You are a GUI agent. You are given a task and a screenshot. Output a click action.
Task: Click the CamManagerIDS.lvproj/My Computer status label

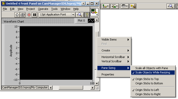coord(25,87)
